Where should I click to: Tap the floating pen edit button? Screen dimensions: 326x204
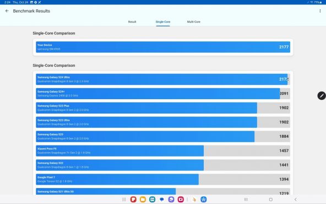[322, 95]
